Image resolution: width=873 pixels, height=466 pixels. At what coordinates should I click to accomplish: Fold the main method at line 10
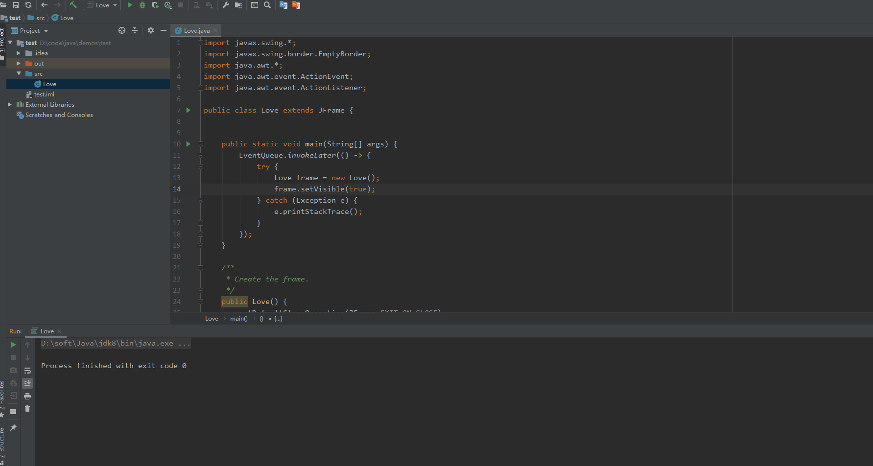200,144
